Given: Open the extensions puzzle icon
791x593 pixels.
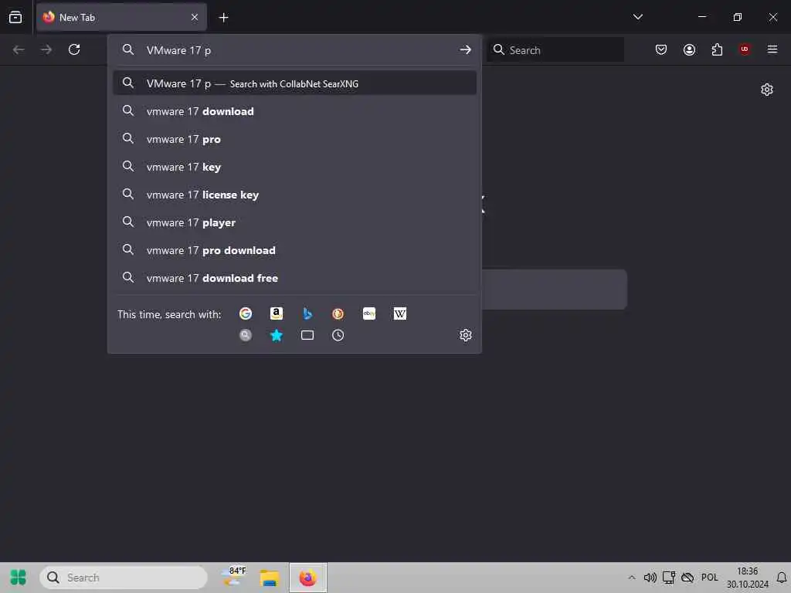Looking at the screenshot, I should (x=717, y=49).
